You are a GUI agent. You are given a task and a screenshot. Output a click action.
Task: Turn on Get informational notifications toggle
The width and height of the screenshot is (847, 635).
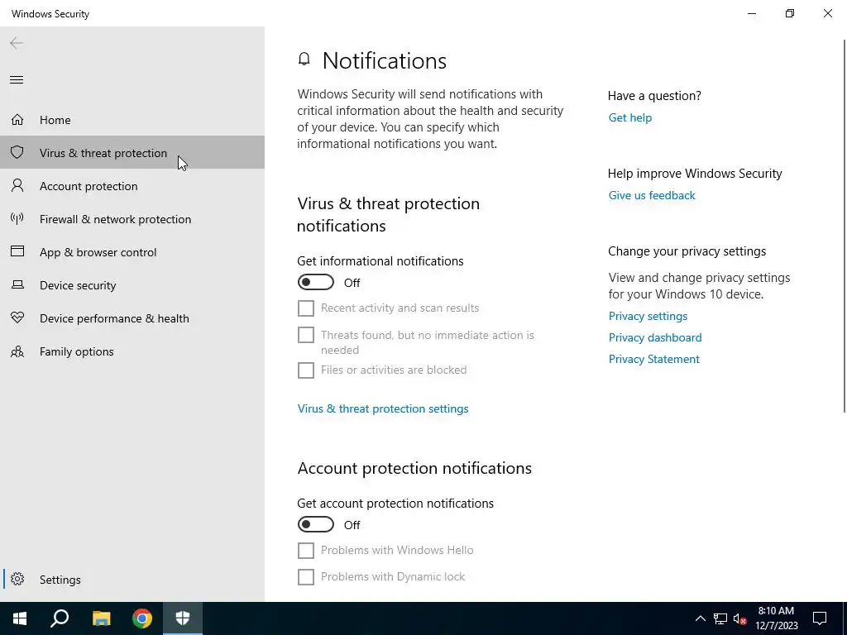315,283
